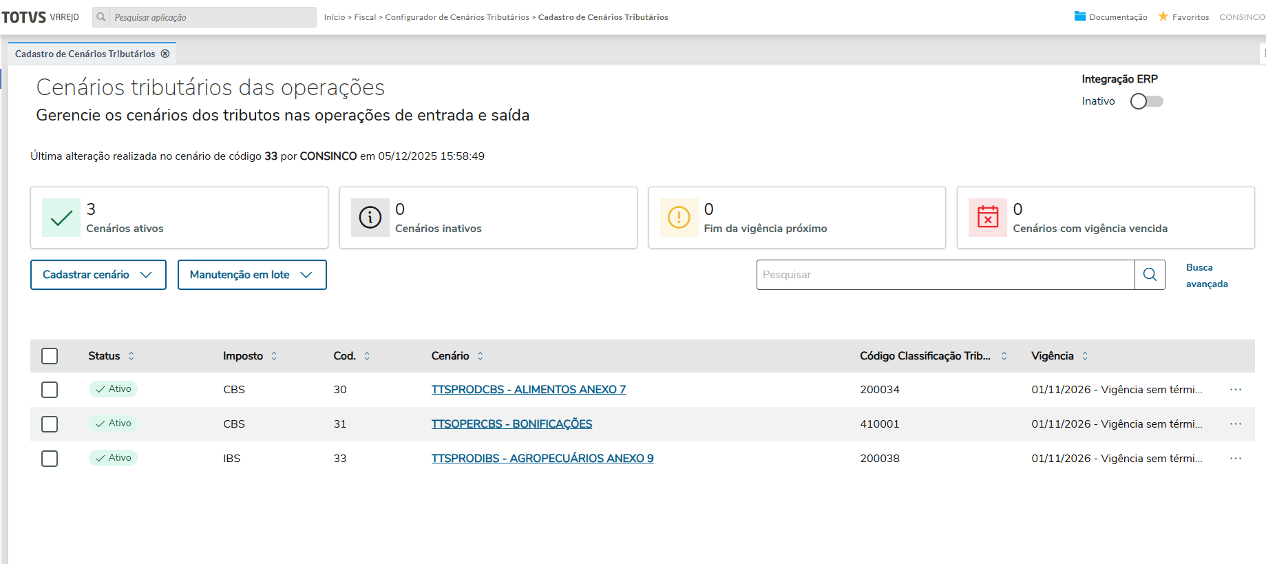
Task: Sort the table by Cenário column
Action: pos(481,356)
